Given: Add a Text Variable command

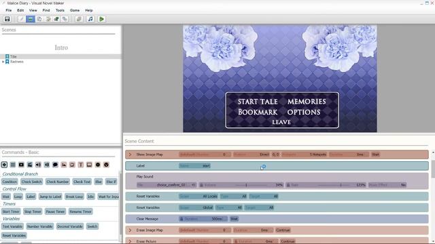Looking at the screenshot, I should click(12, 226).
